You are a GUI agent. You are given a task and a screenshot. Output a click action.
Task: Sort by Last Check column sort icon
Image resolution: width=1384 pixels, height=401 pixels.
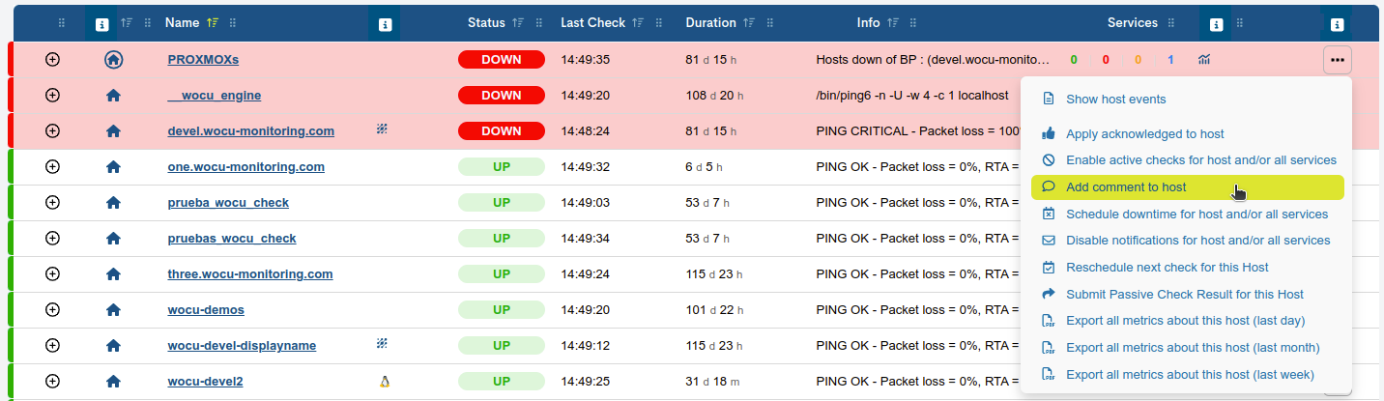[x=637, y=22]
